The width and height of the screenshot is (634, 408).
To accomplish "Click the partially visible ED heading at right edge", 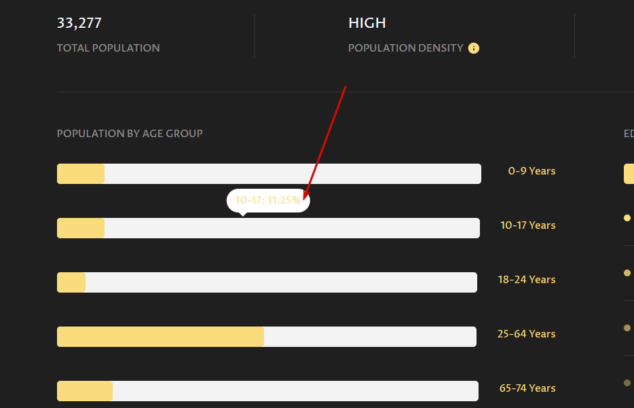I will [x=629, y=134].
